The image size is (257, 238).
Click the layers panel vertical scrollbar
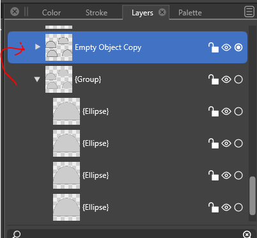(x=253, y=196)
